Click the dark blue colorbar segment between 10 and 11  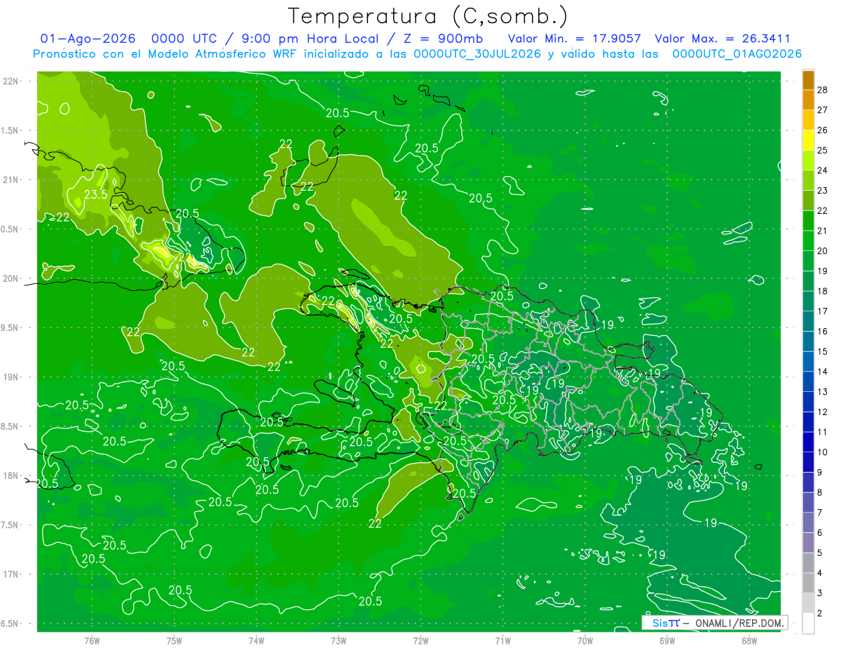(808, 442)
